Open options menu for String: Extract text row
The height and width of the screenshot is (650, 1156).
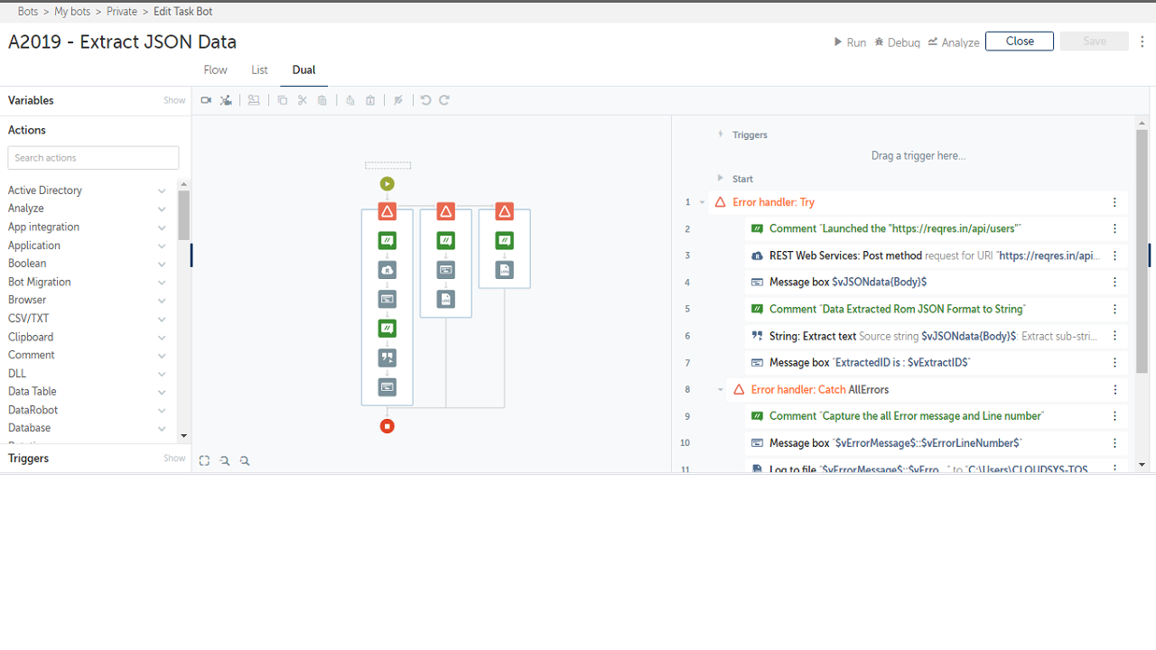click(1115, 336)
